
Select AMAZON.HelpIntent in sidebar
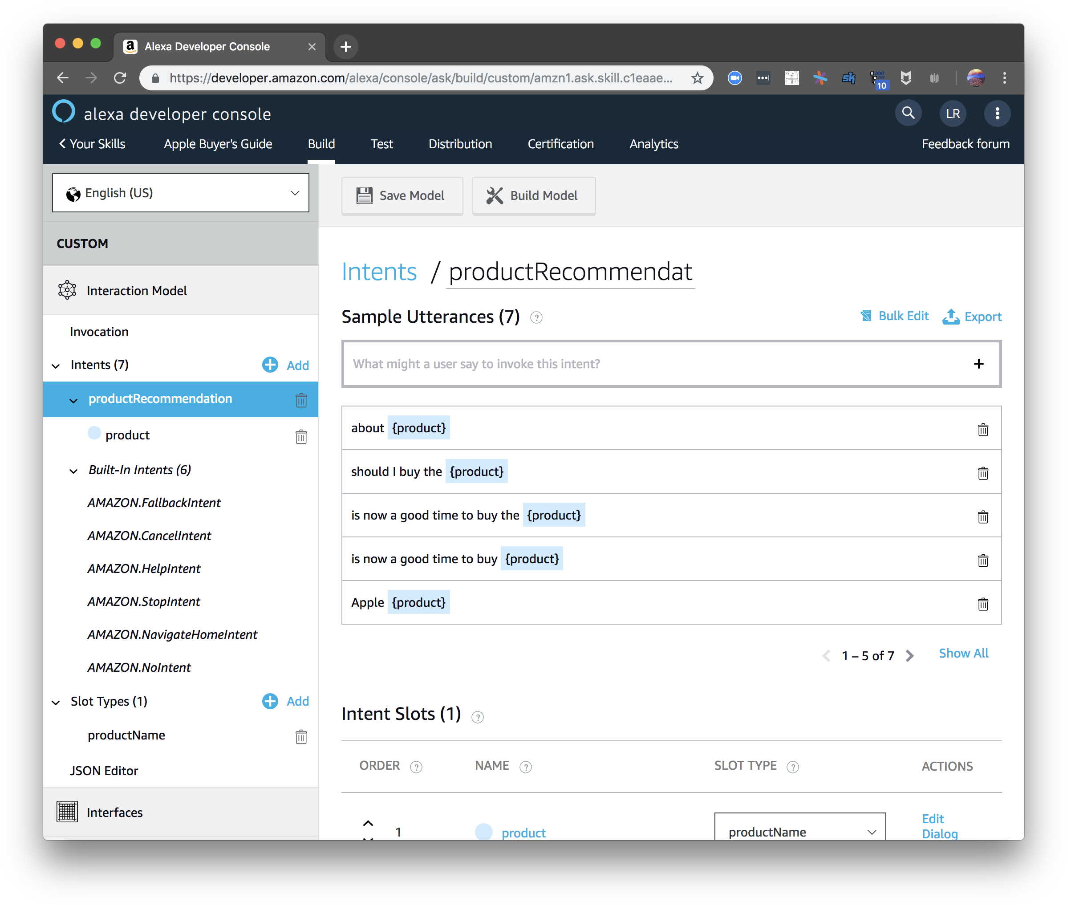144,569
